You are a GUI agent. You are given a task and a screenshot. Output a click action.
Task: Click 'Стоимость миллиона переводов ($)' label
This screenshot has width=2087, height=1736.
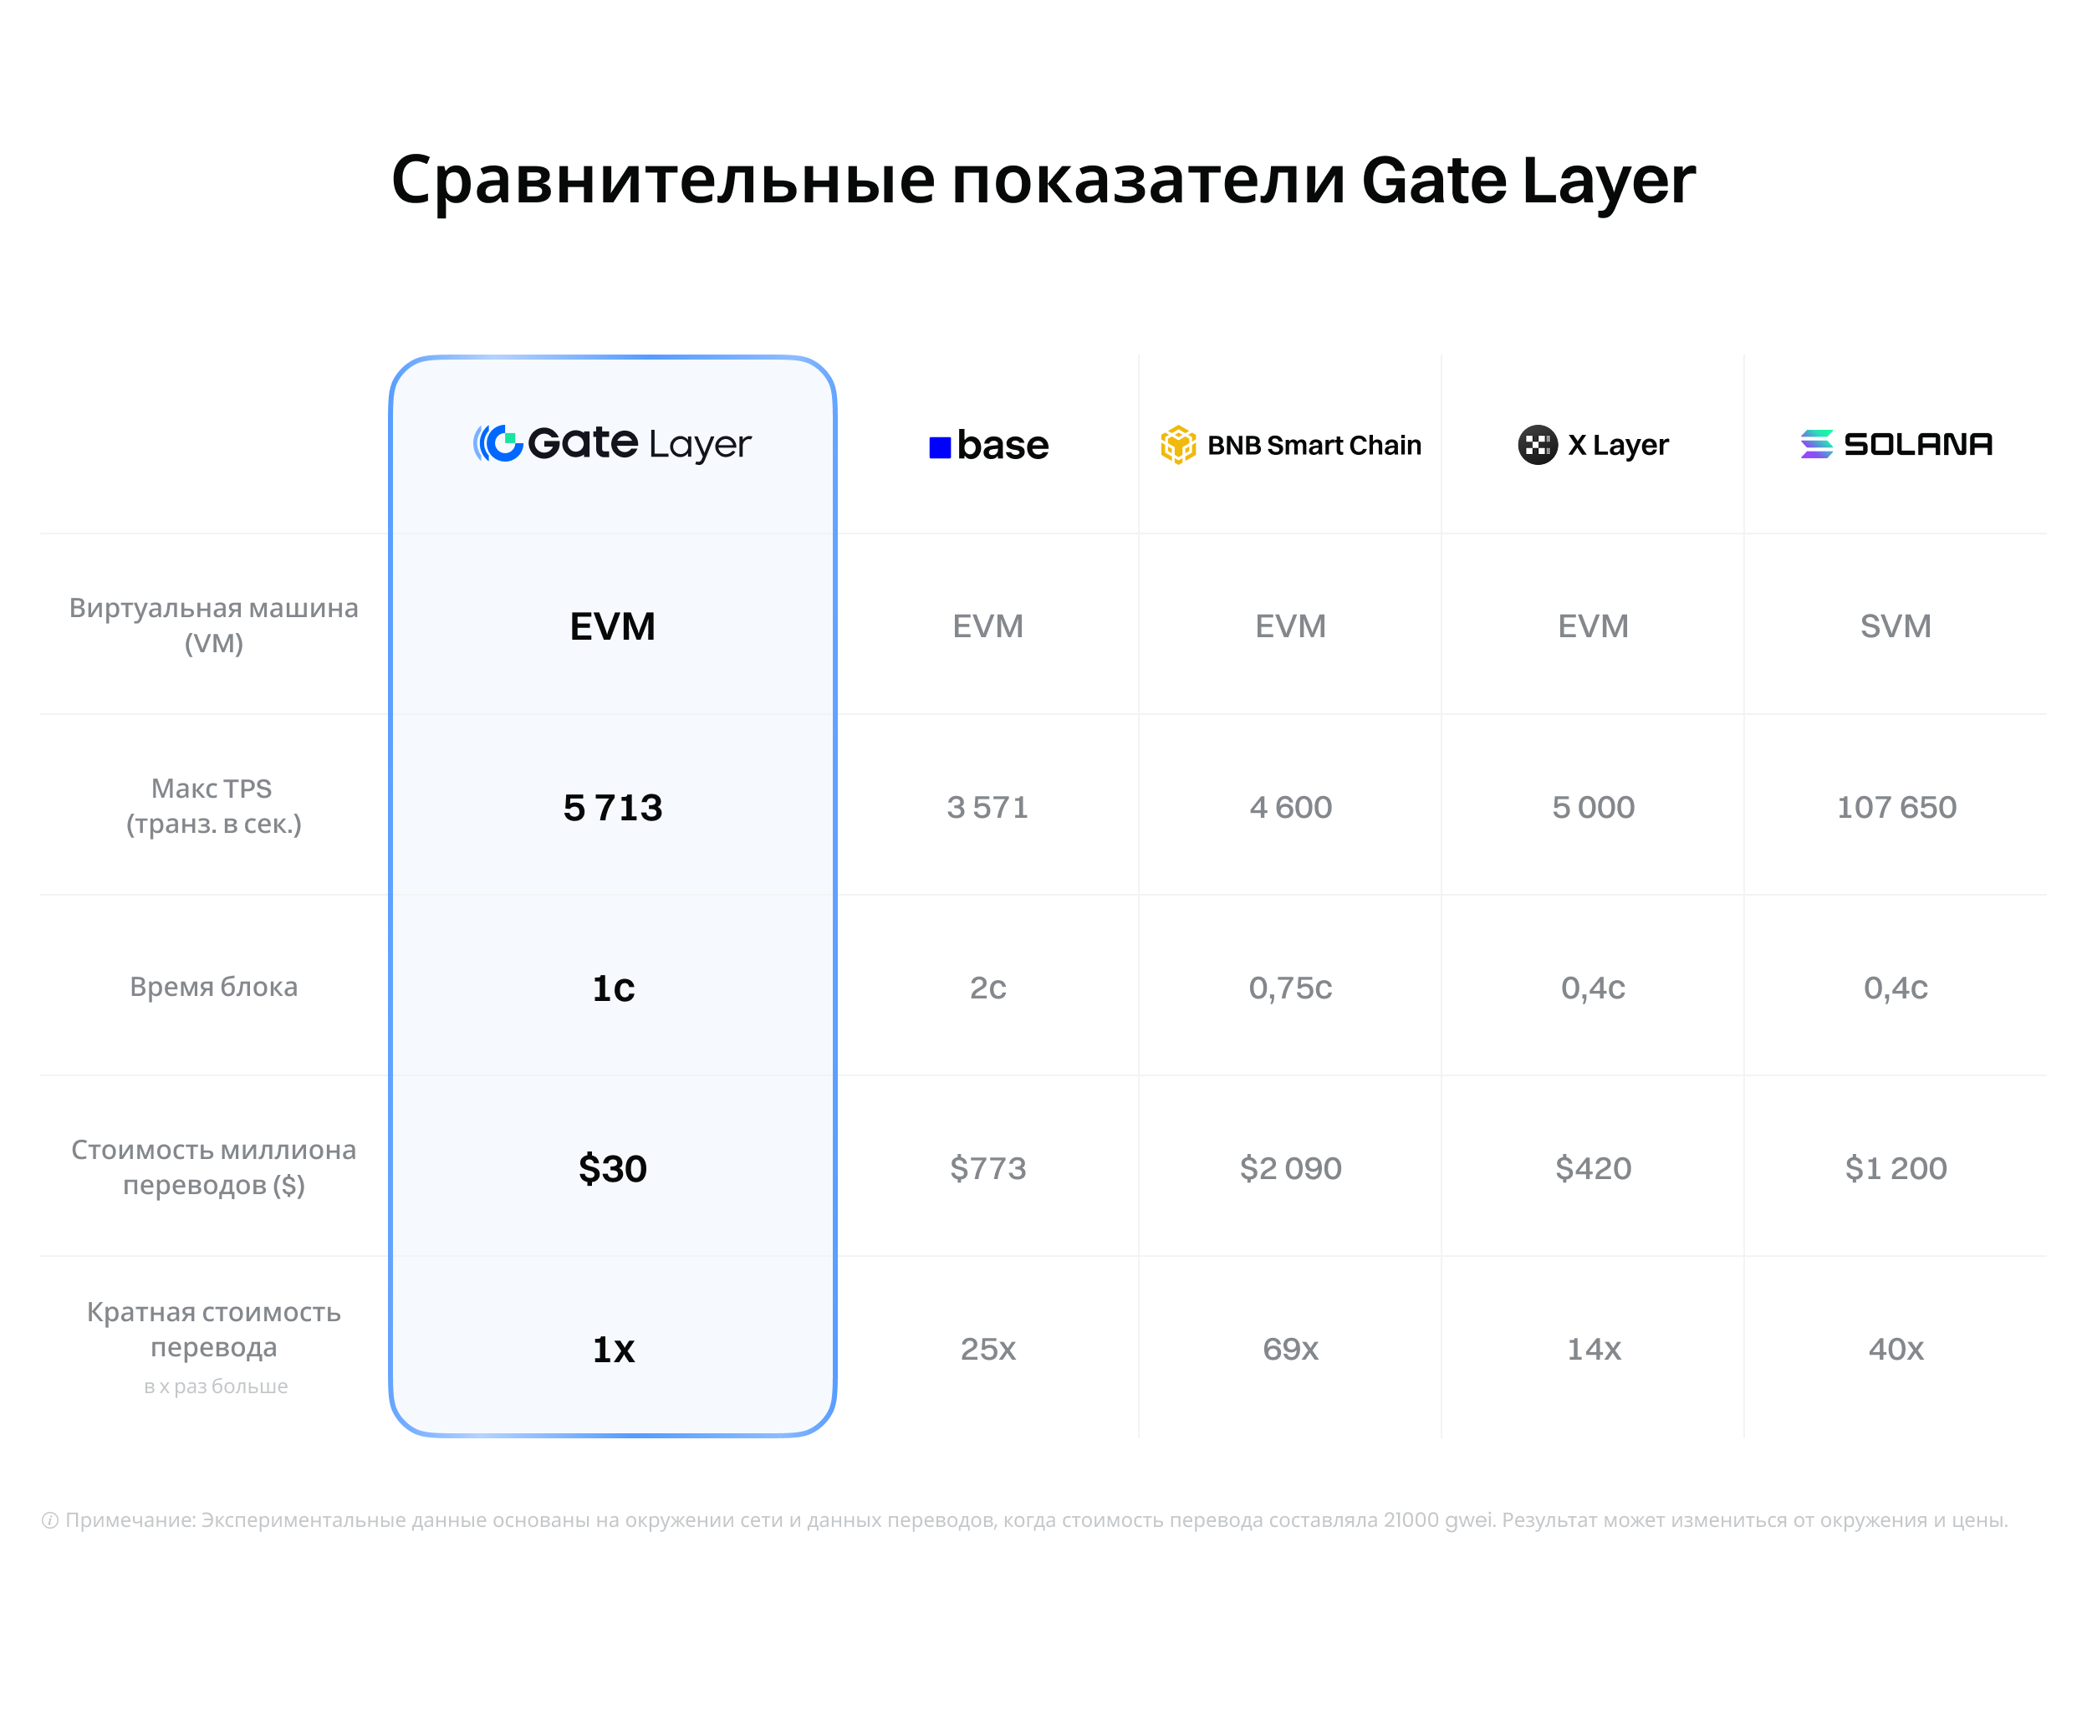pyautogui.click(x=212, y=1167)
